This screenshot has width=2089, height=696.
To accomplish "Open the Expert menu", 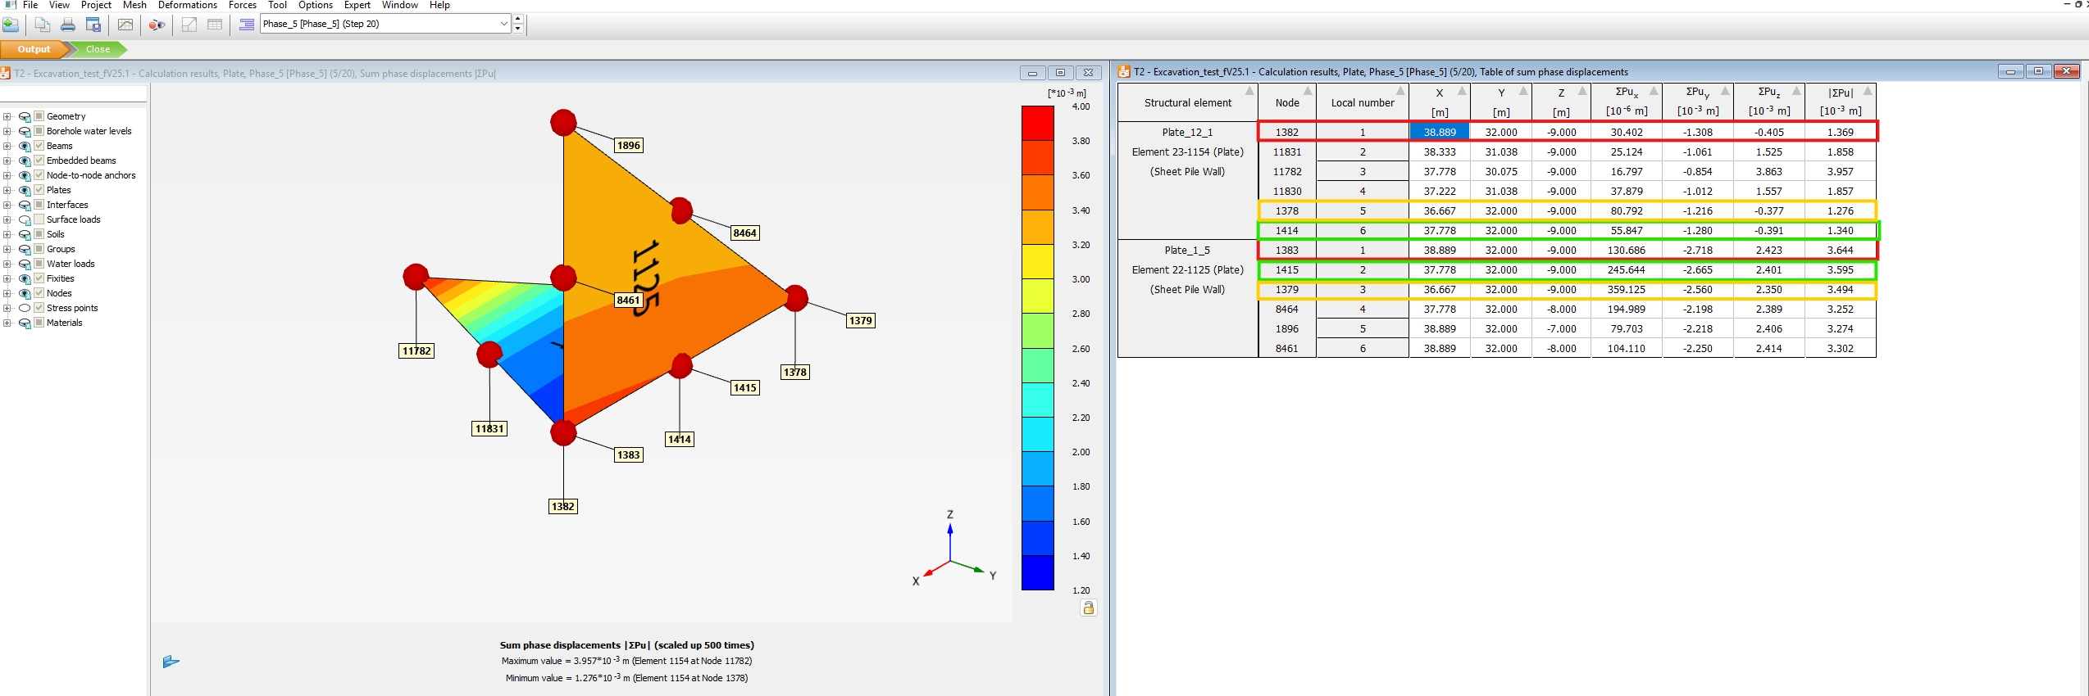I will point(357,5).
